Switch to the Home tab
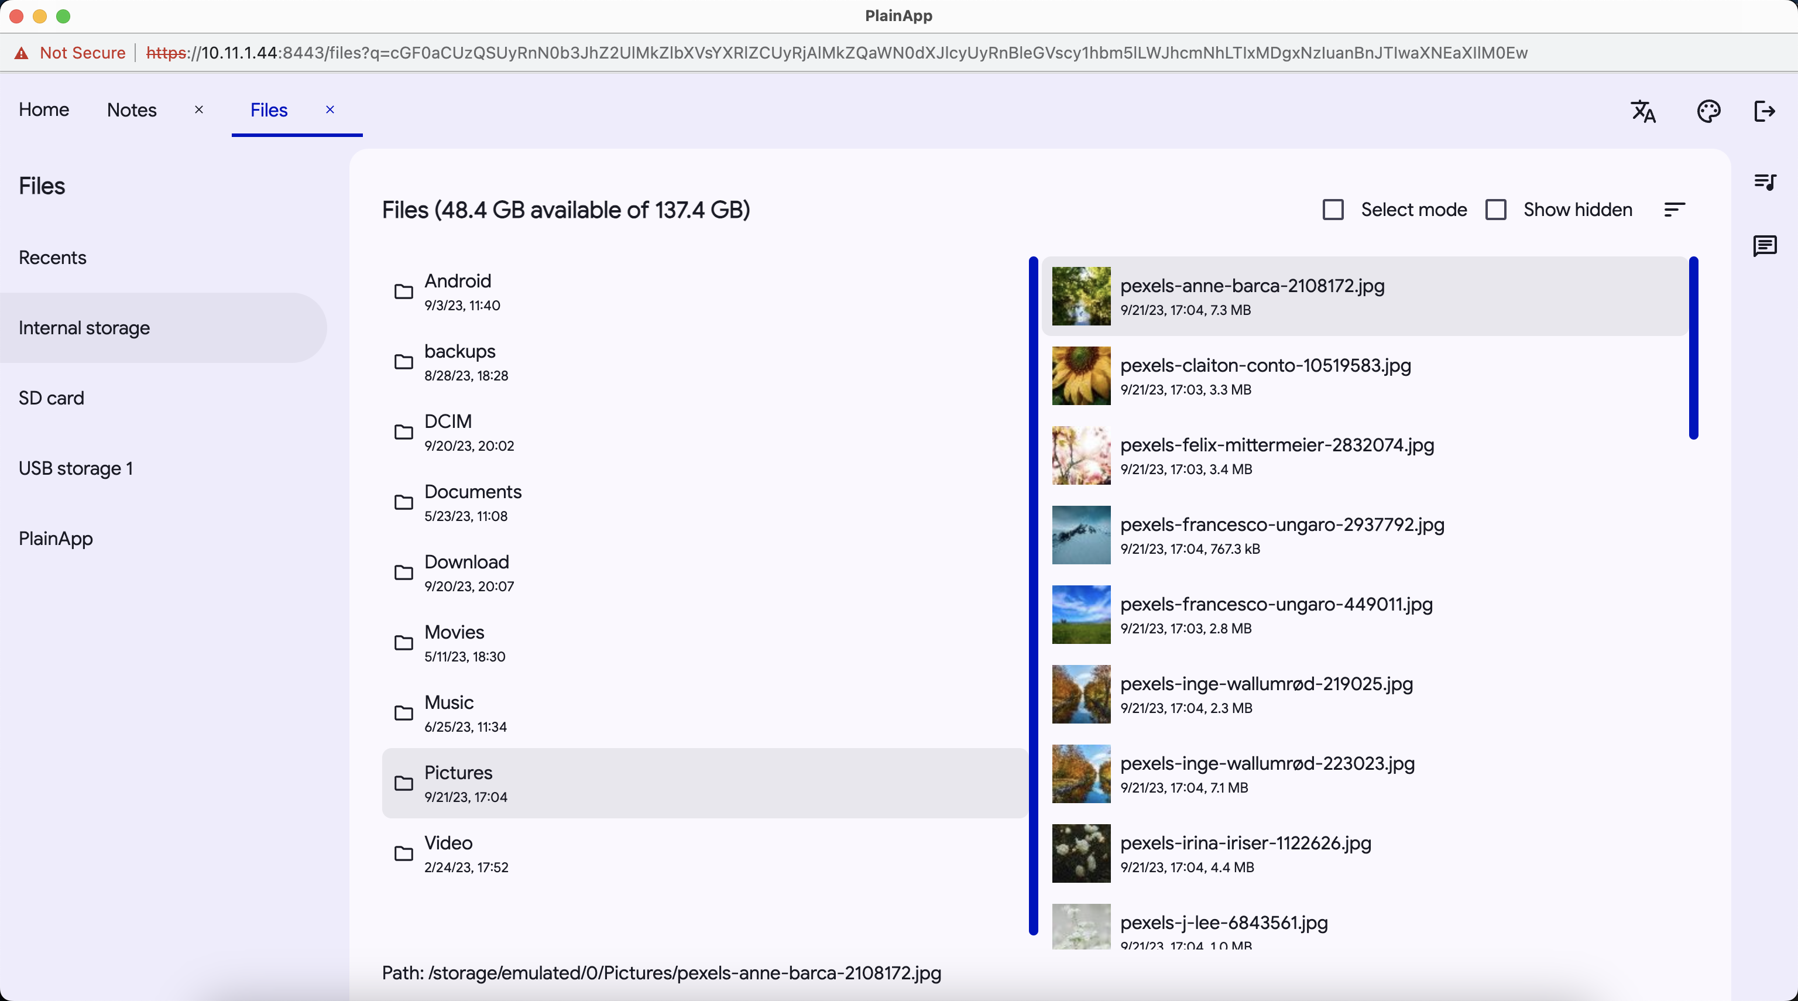The height and width of the screenshot is (1001, 1798). click(x=43, y=109)
